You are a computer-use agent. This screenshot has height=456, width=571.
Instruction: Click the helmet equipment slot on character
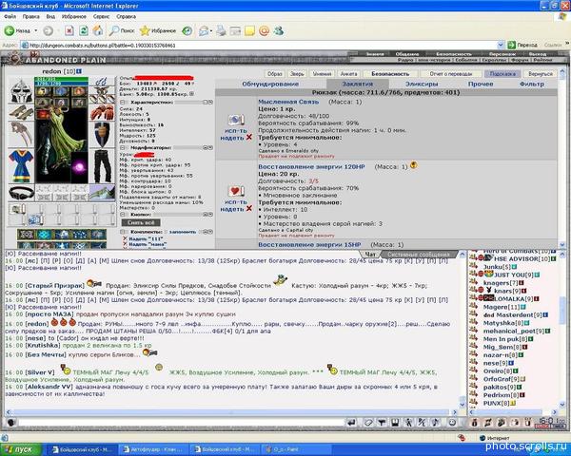click(x=21, y=90)
